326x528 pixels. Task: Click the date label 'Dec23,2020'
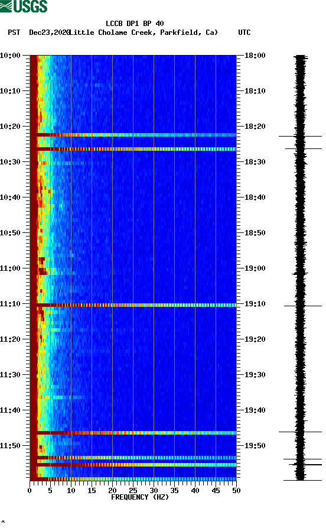pyautogui.click(x=49, y=33)
